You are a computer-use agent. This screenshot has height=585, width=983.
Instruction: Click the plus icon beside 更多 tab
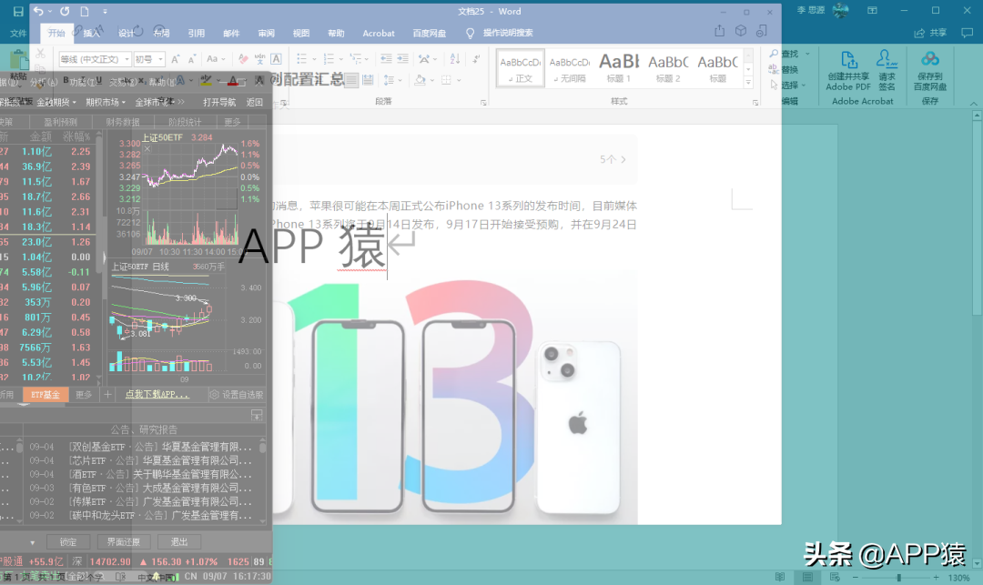107,395
